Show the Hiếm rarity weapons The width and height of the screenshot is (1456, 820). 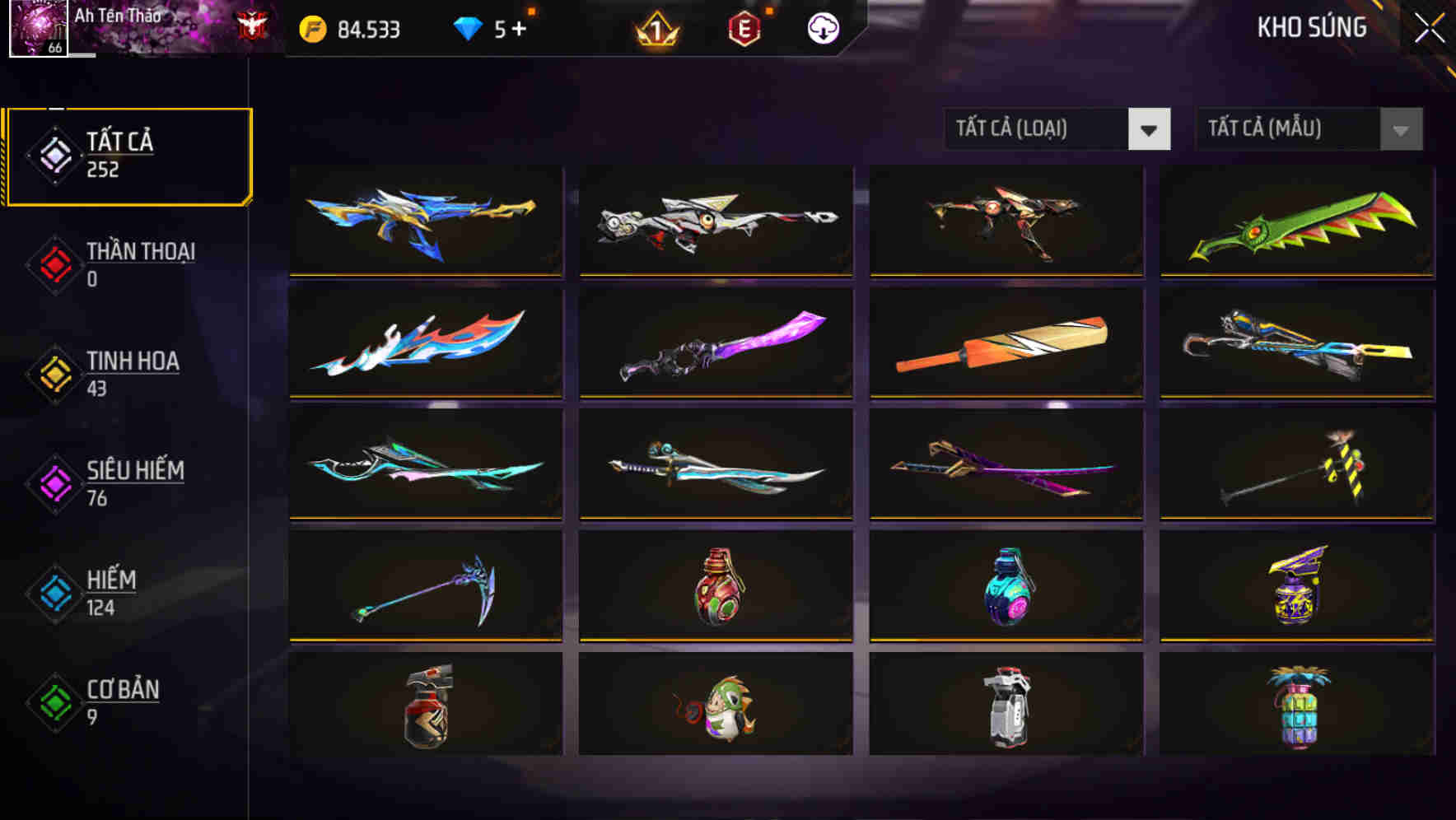coord(125,594)
